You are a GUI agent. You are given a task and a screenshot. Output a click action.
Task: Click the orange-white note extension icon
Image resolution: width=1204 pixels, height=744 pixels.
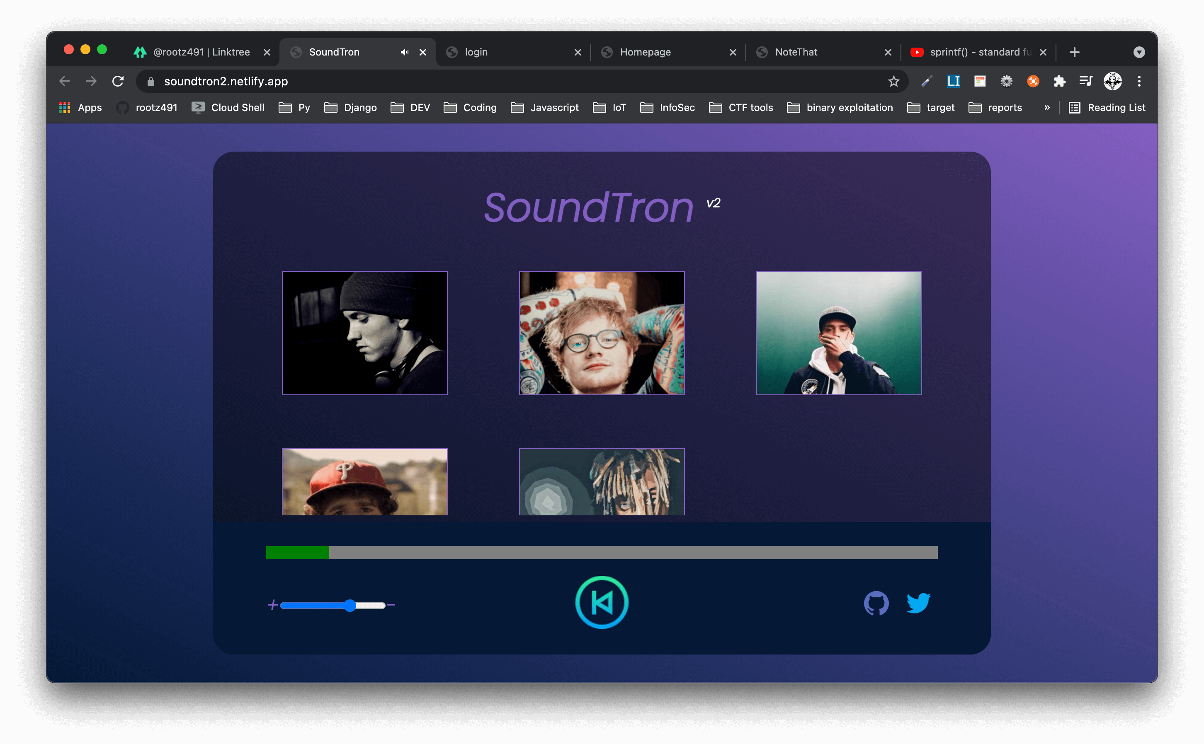pos(979,81)
